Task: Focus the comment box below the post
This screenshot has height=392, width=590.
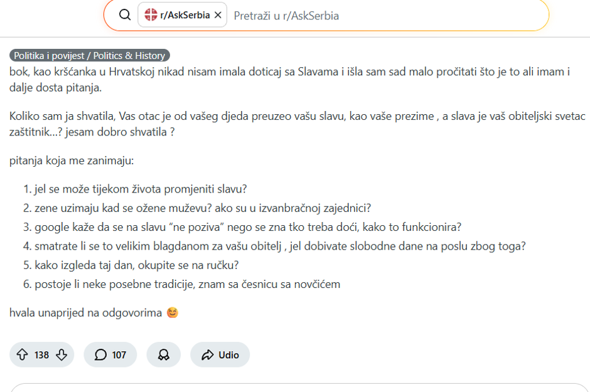Action: click(295, 389)
